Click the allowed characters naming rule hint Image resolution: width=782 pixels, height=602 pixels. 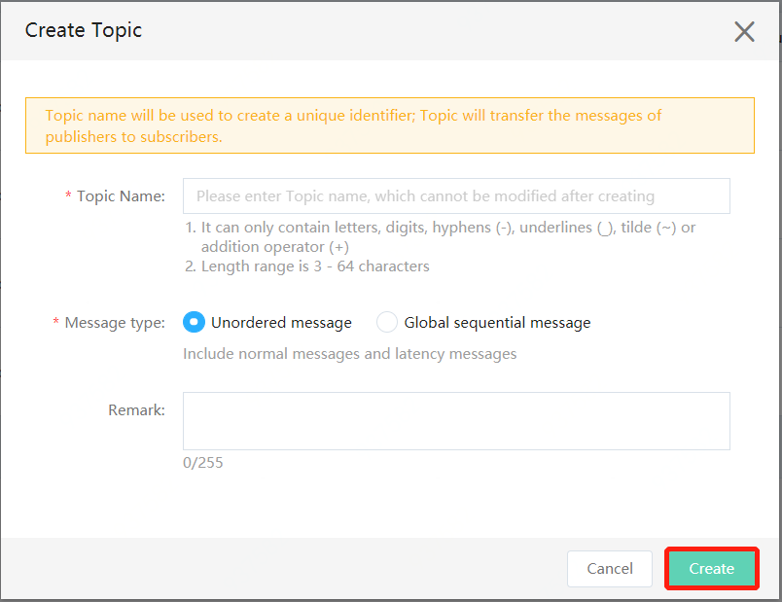click(441, 237)
